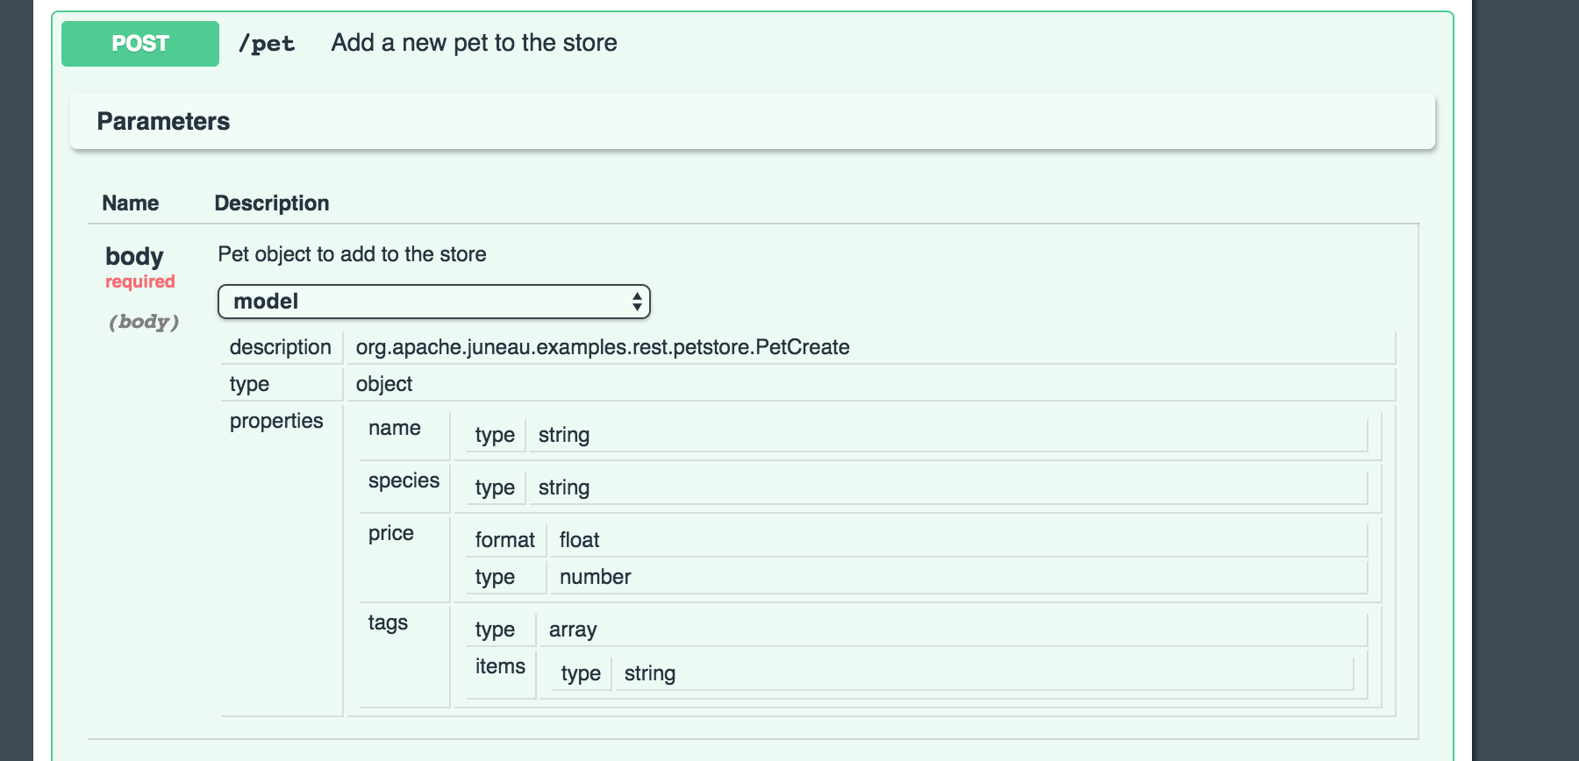This screenshot has height=761, width=1579.
Task: Click the properties row label
Action: pos(276,421)
